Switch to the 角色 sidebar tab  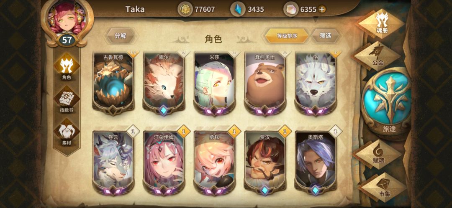click(67, 67)
